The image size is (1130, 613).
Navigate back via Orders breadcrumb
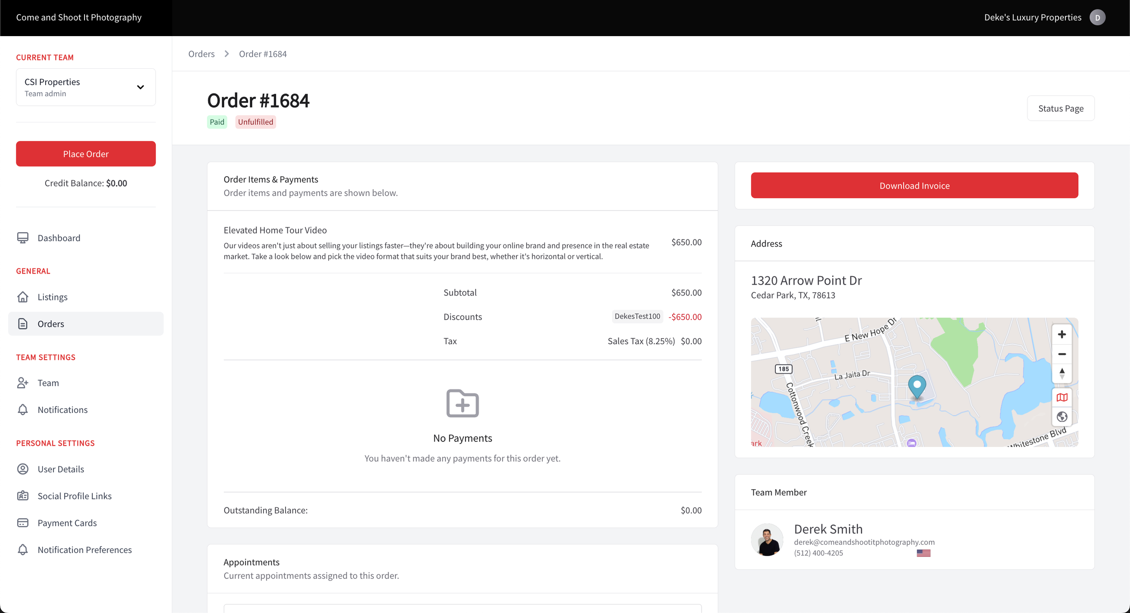click(201, 54)
